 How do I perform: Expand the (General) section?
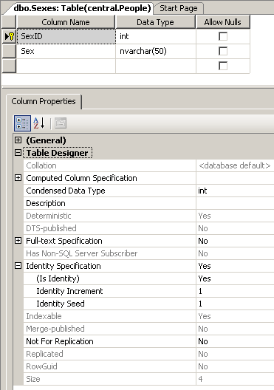pos(18,140)
